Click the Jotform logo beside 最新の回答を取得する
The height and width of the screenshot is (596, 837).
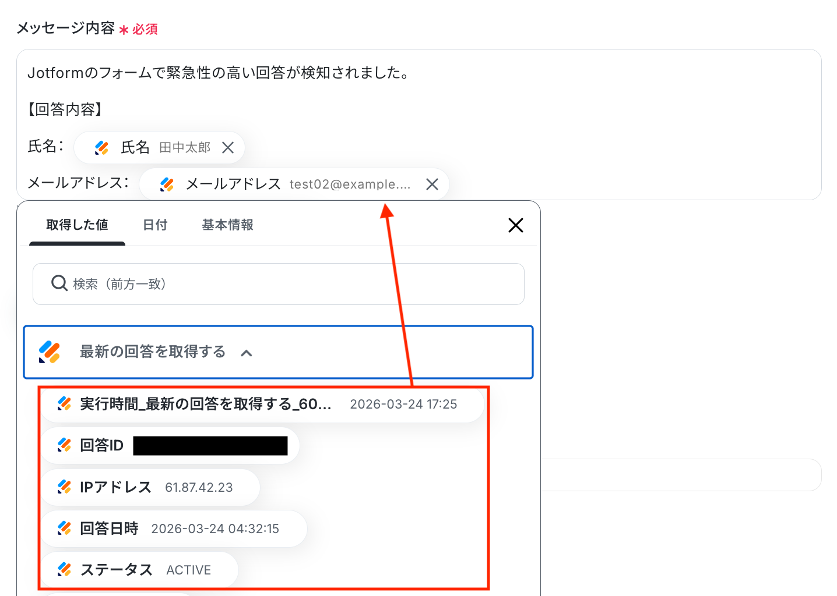click(50, 352)
